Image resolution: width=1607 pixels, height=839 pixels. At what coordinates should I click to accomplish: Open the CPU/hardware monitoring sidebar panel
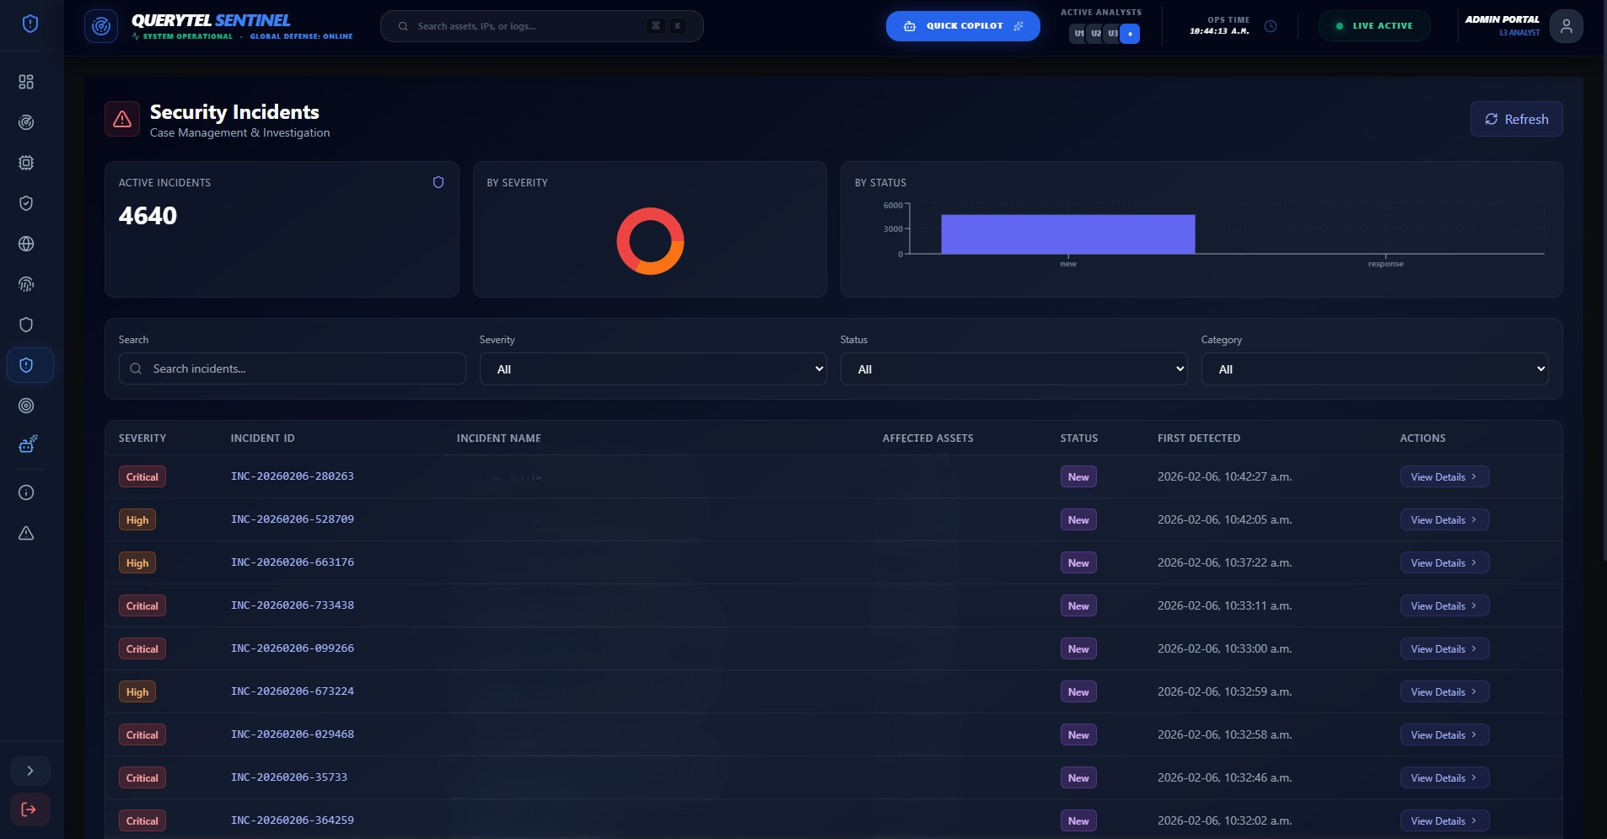tap(27, 163)
